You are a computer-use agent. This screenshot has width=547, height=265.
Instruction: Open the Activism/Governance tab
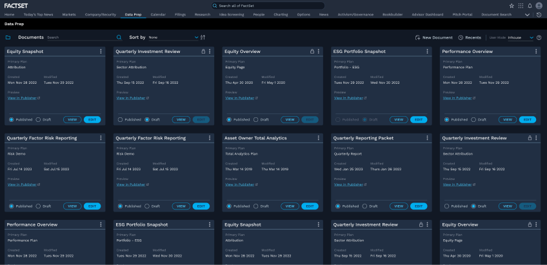[x=355, y=15]
